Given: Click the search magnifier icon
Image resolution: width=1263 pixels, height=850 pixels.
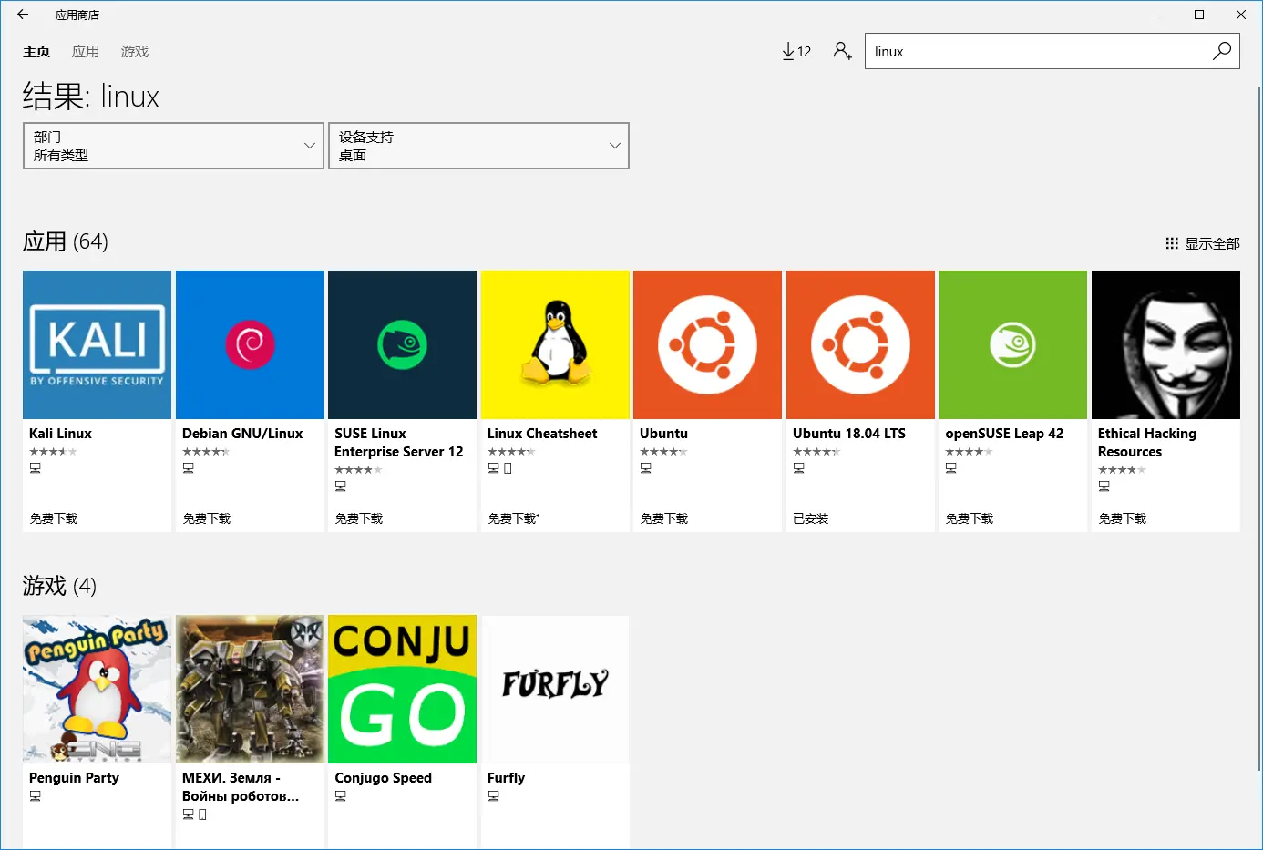Looking at the screenshot, I should tap(1222, 51).
